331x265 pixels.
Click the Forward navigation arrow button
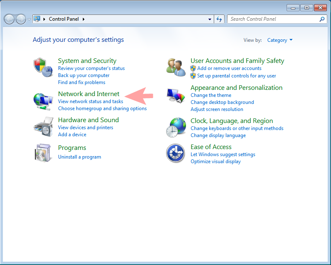pos(21,19)
